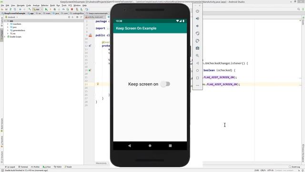Screen dimensions: 305x172
Task: Expand the manifests folder
Action: (x=8, y=24)
